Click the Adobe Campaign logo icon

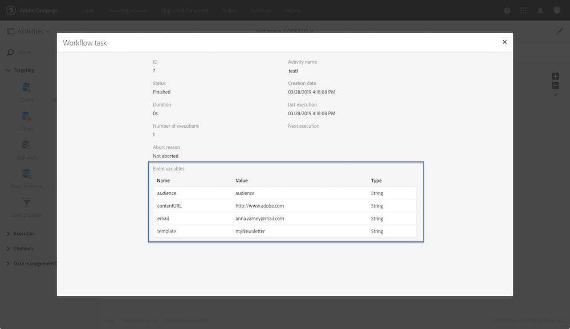pyautogui.click(x=11, y=10)
